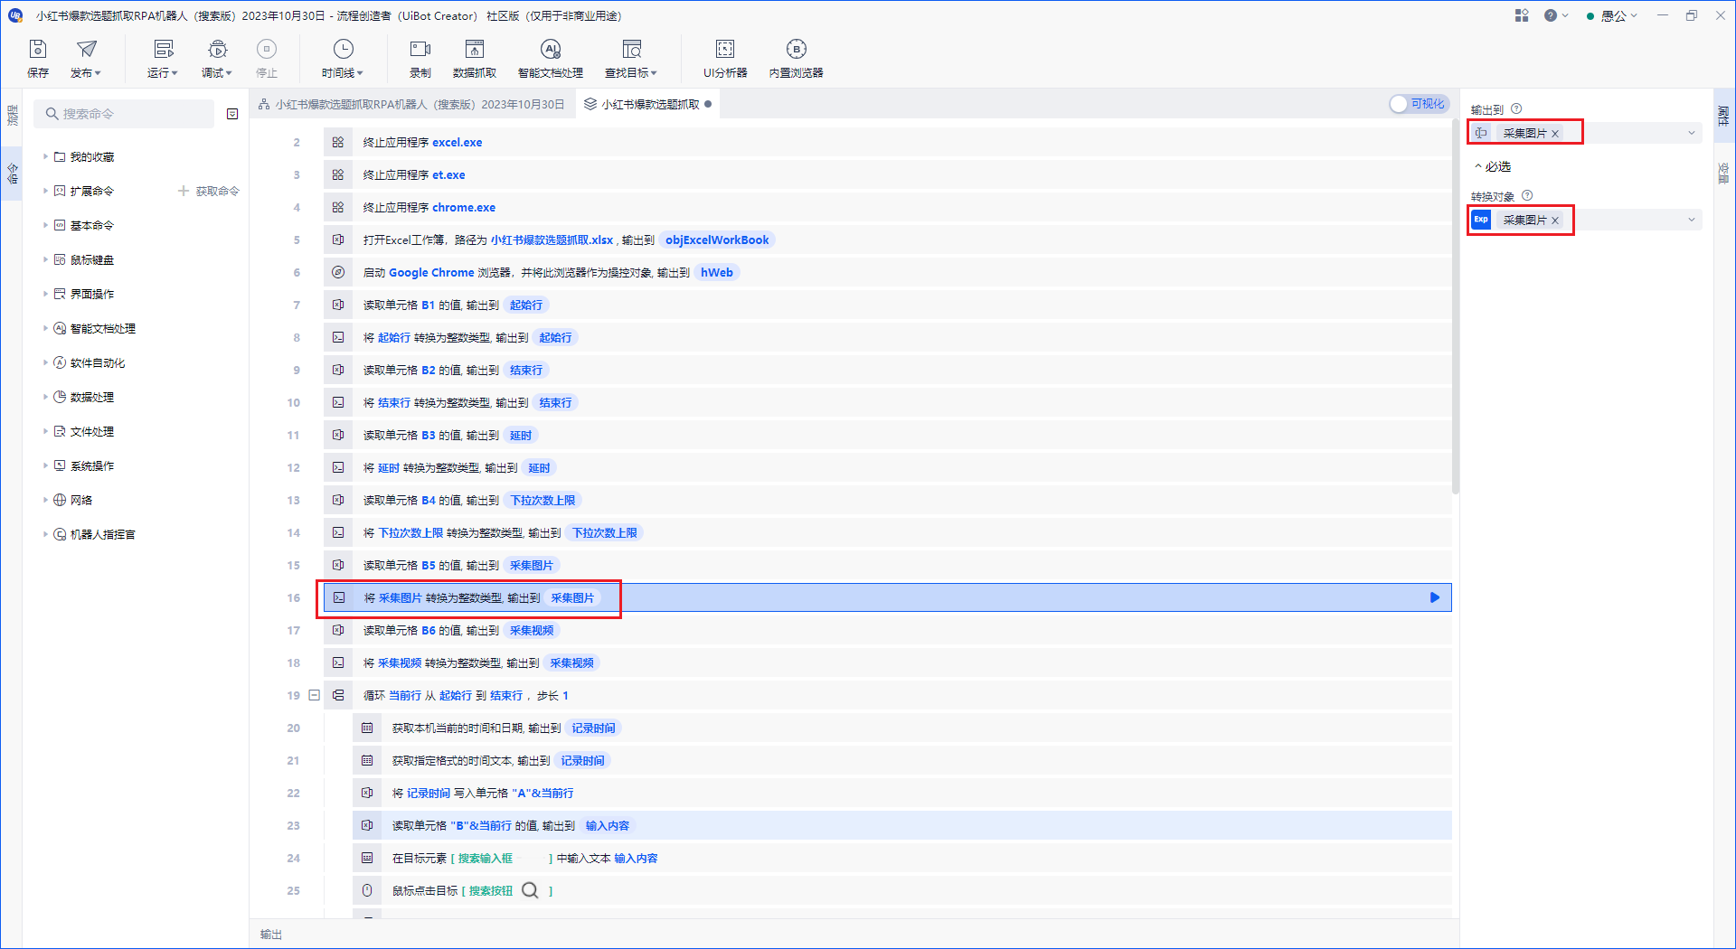
Task: Click the 搜索输入框 target element link
Action: [x=486, y=858]
